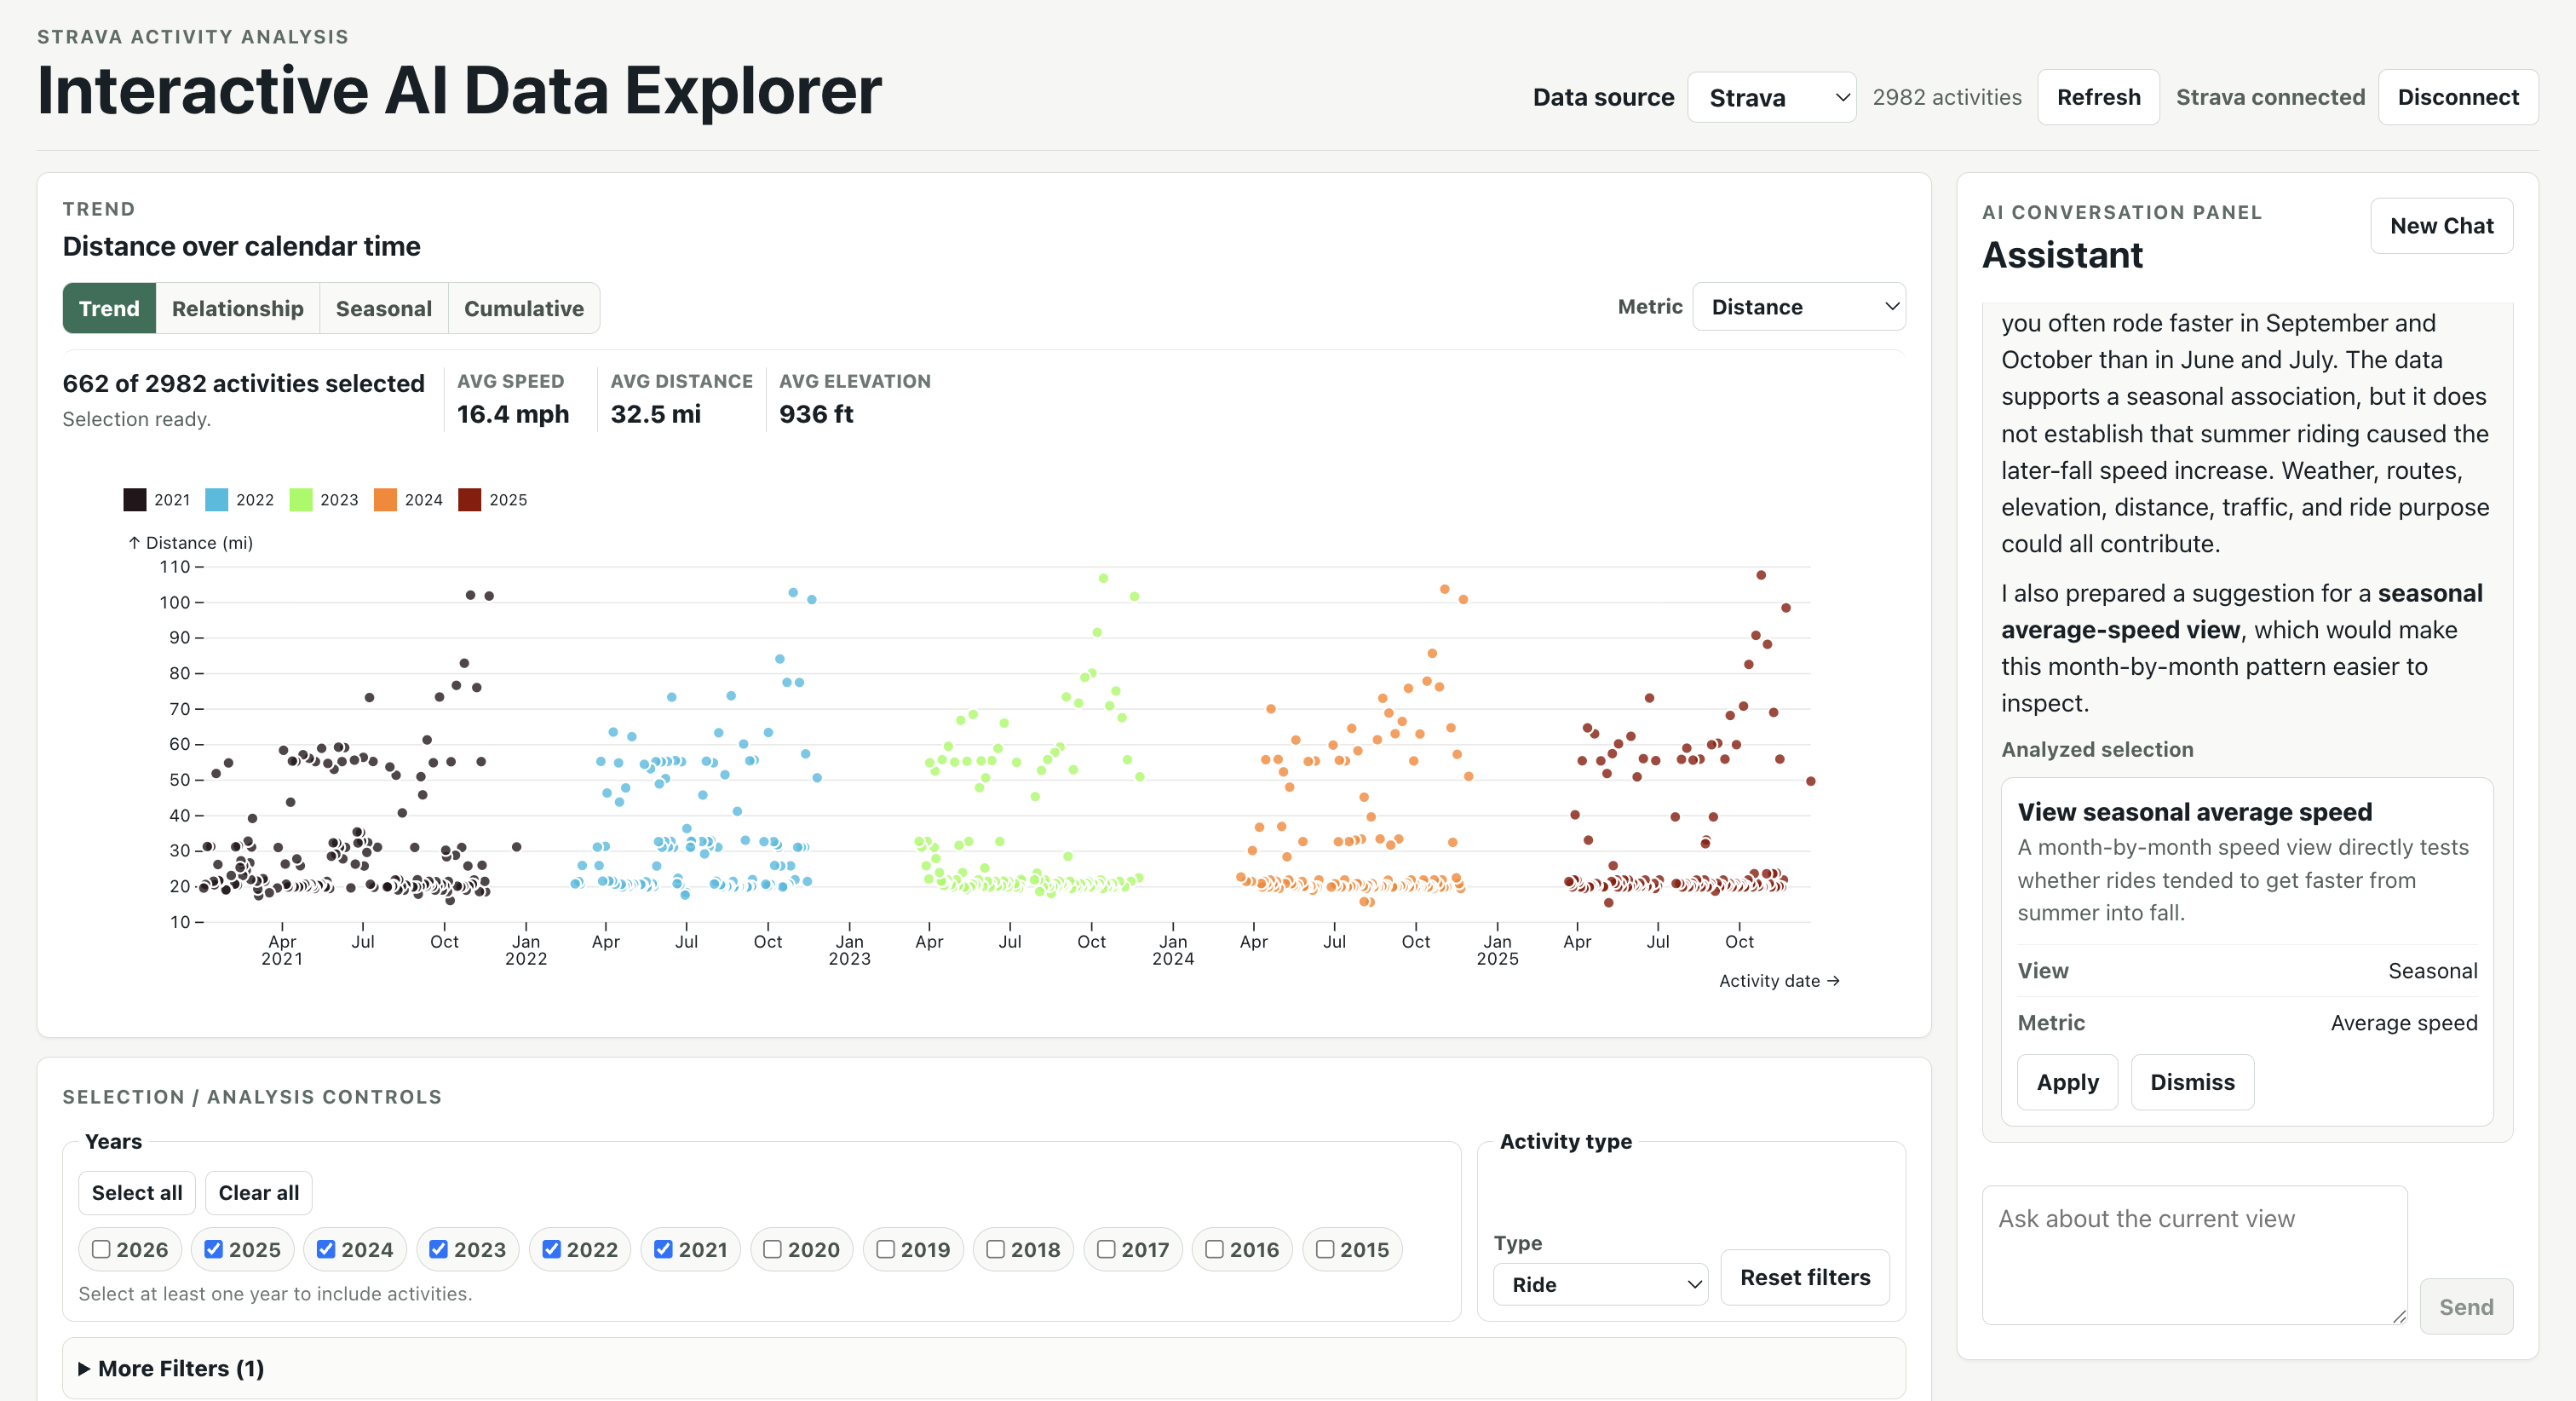Check the 2020 year checkbox
Screen dimensions: 2576x1401
pos(772,1249)
